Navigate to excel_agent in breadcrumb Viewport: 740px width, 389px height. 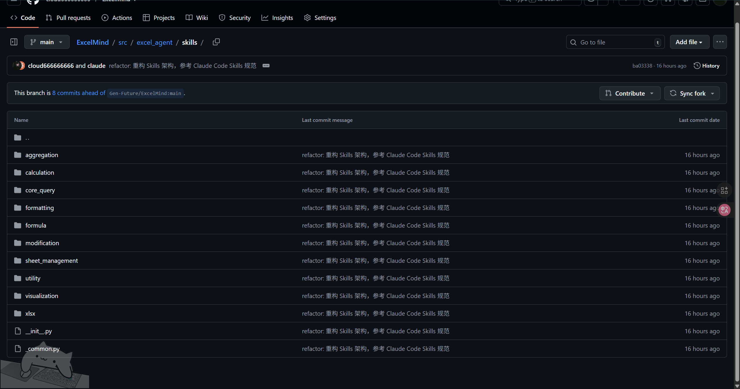154,42
